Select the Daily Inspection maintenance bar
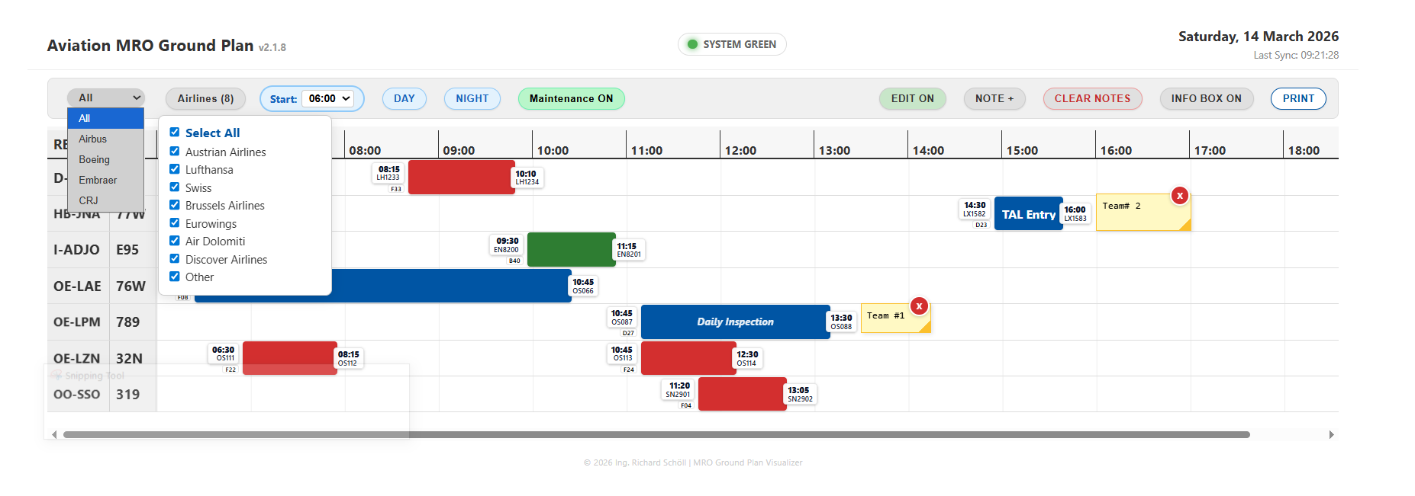This screenshot has height=496, width=1415. pos(735,322)
